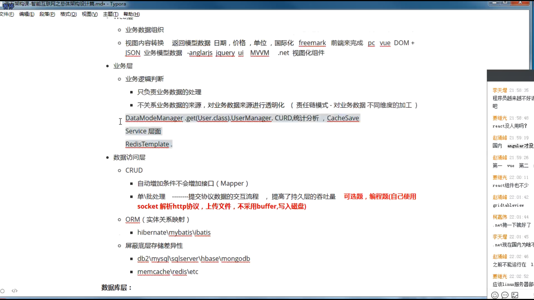Screen dimensions: 534x300
Task: Expand the 格式(O) format menu
Action: 68,14
